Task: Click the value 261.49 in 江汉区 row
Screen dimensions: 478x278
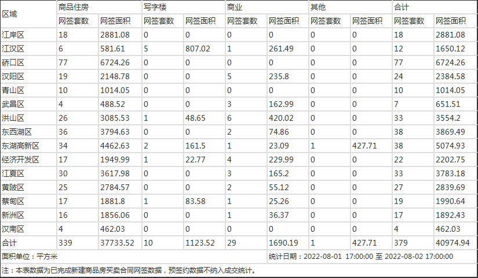Action: tap(281, 49)
